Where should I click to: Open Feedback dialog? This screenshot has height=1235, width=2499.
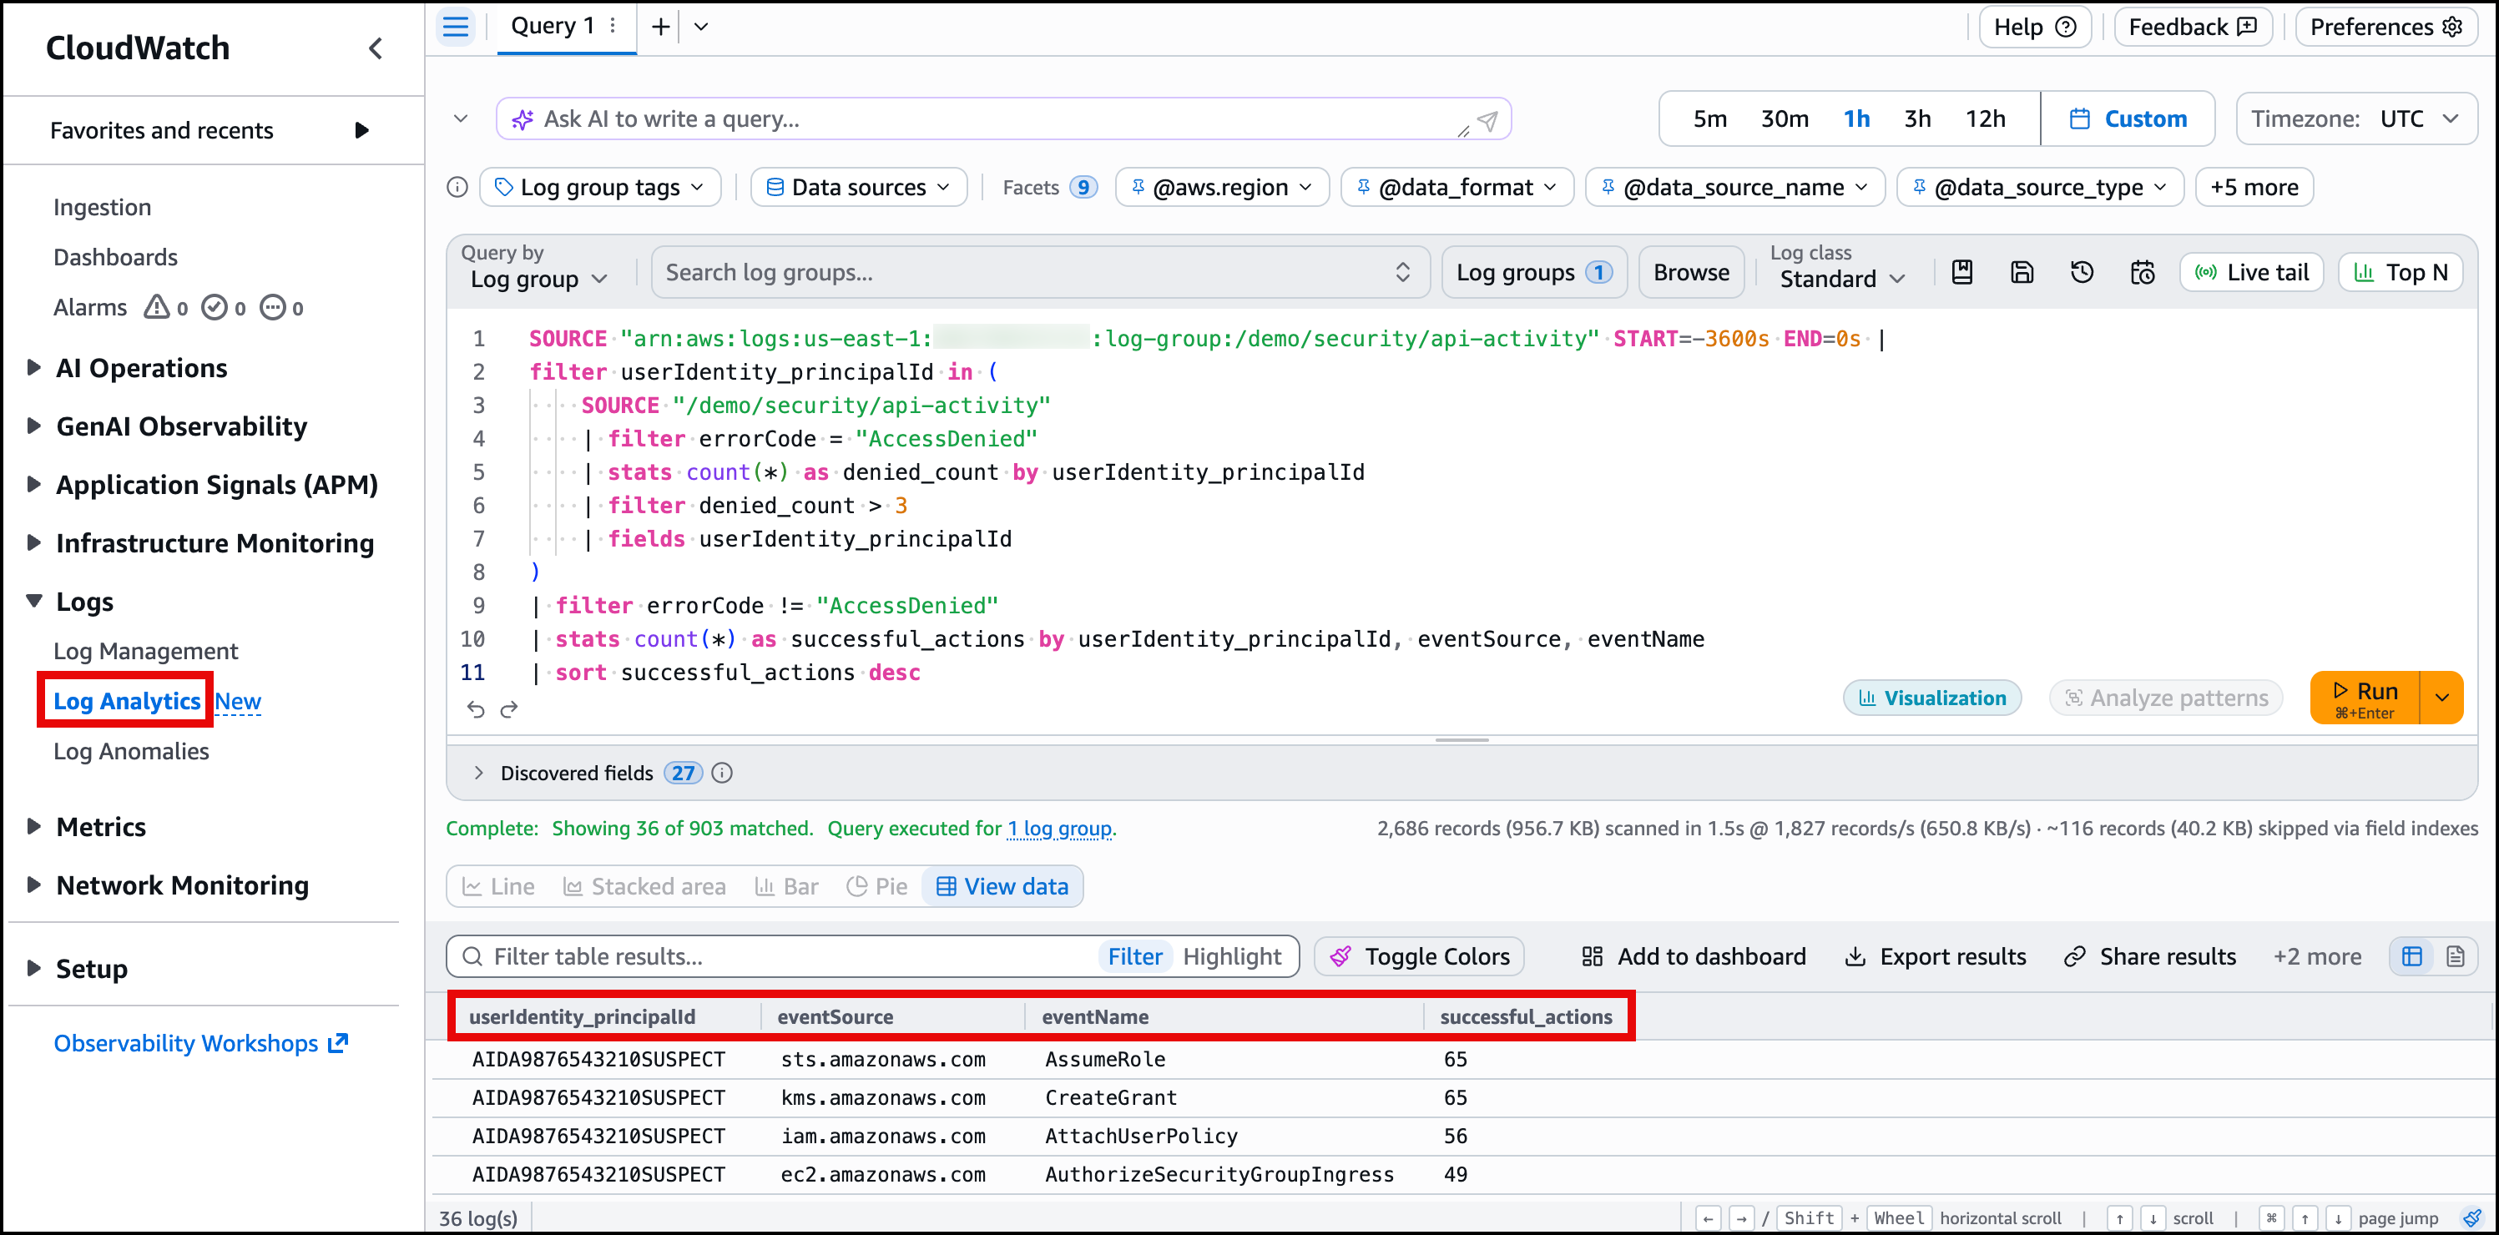point(2193,28)
